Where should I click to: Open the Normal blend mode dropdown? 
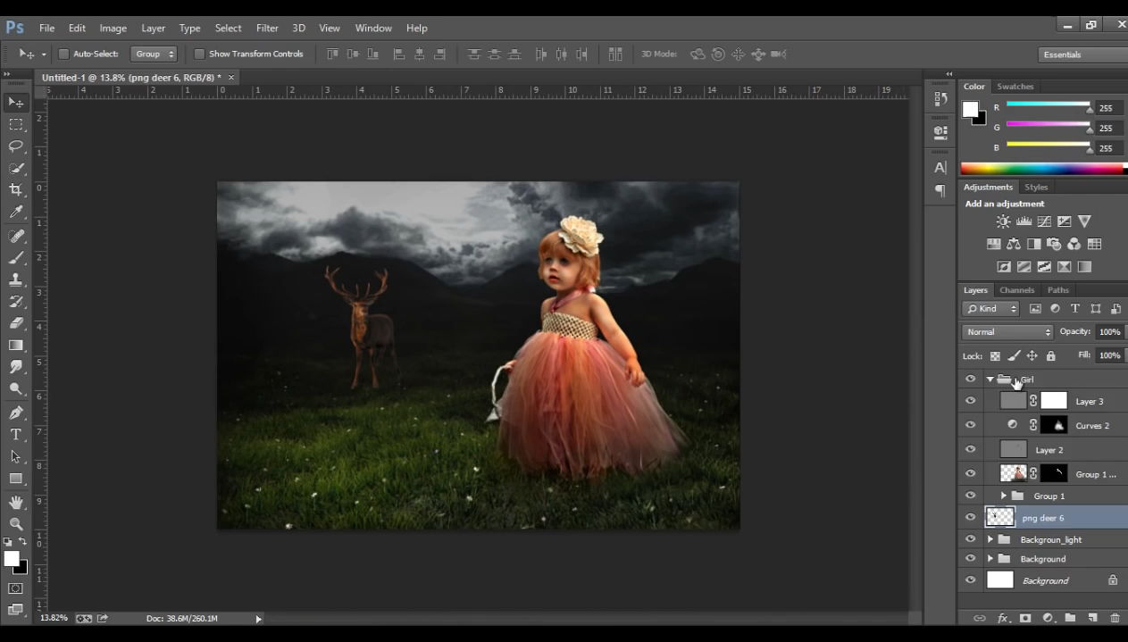click(x=1007, y=332)
